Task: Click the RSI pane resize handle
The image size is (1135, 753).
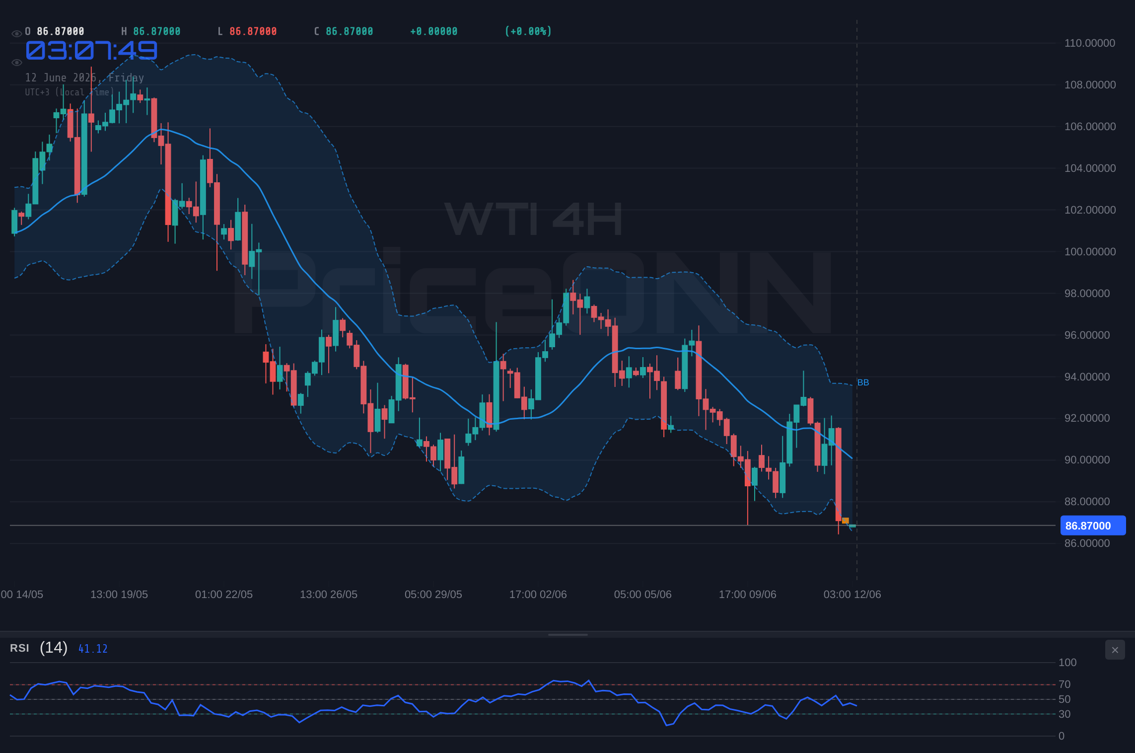Action: (x=567, y=634)
